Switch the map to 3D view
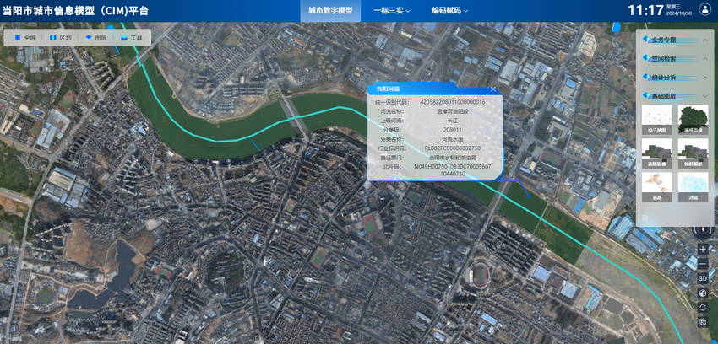The image size is (718, 344). [703, 278]
